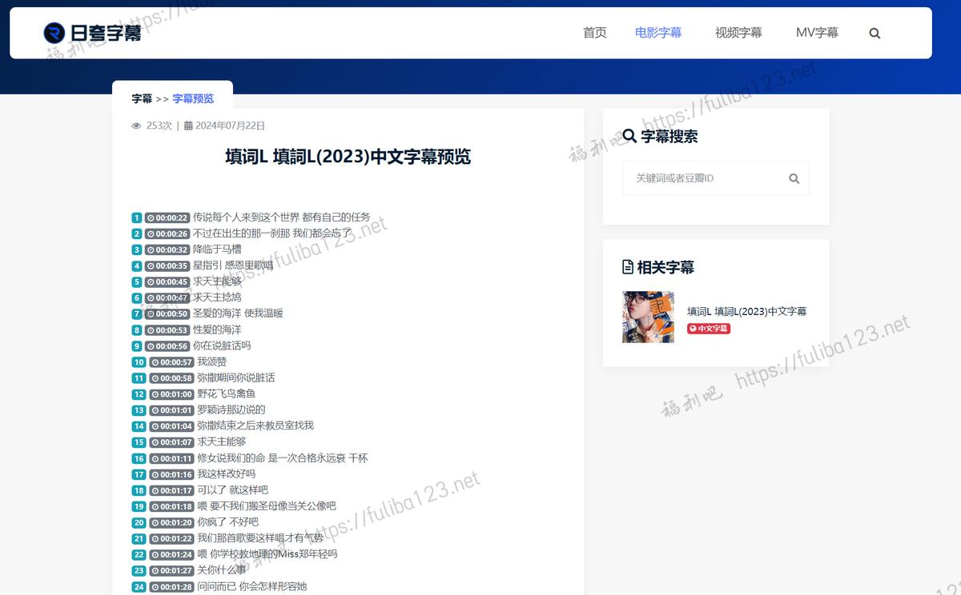
Task: Click timestamp badge 00:00:35
Action: [167, 266]
